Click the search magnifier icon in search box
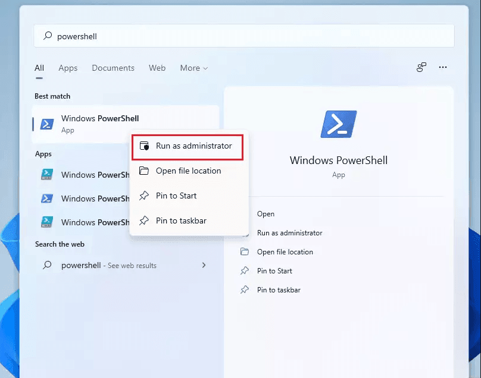This screenshot has height=378, width=481. pos(48,36)
